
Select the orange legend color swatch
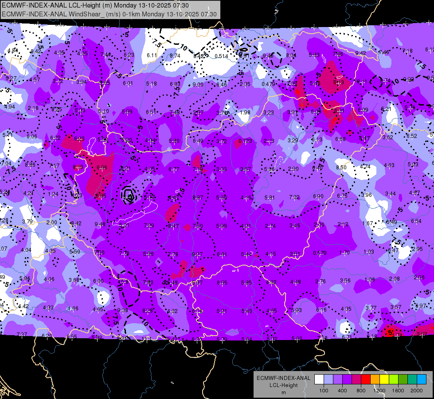(375, 379)
